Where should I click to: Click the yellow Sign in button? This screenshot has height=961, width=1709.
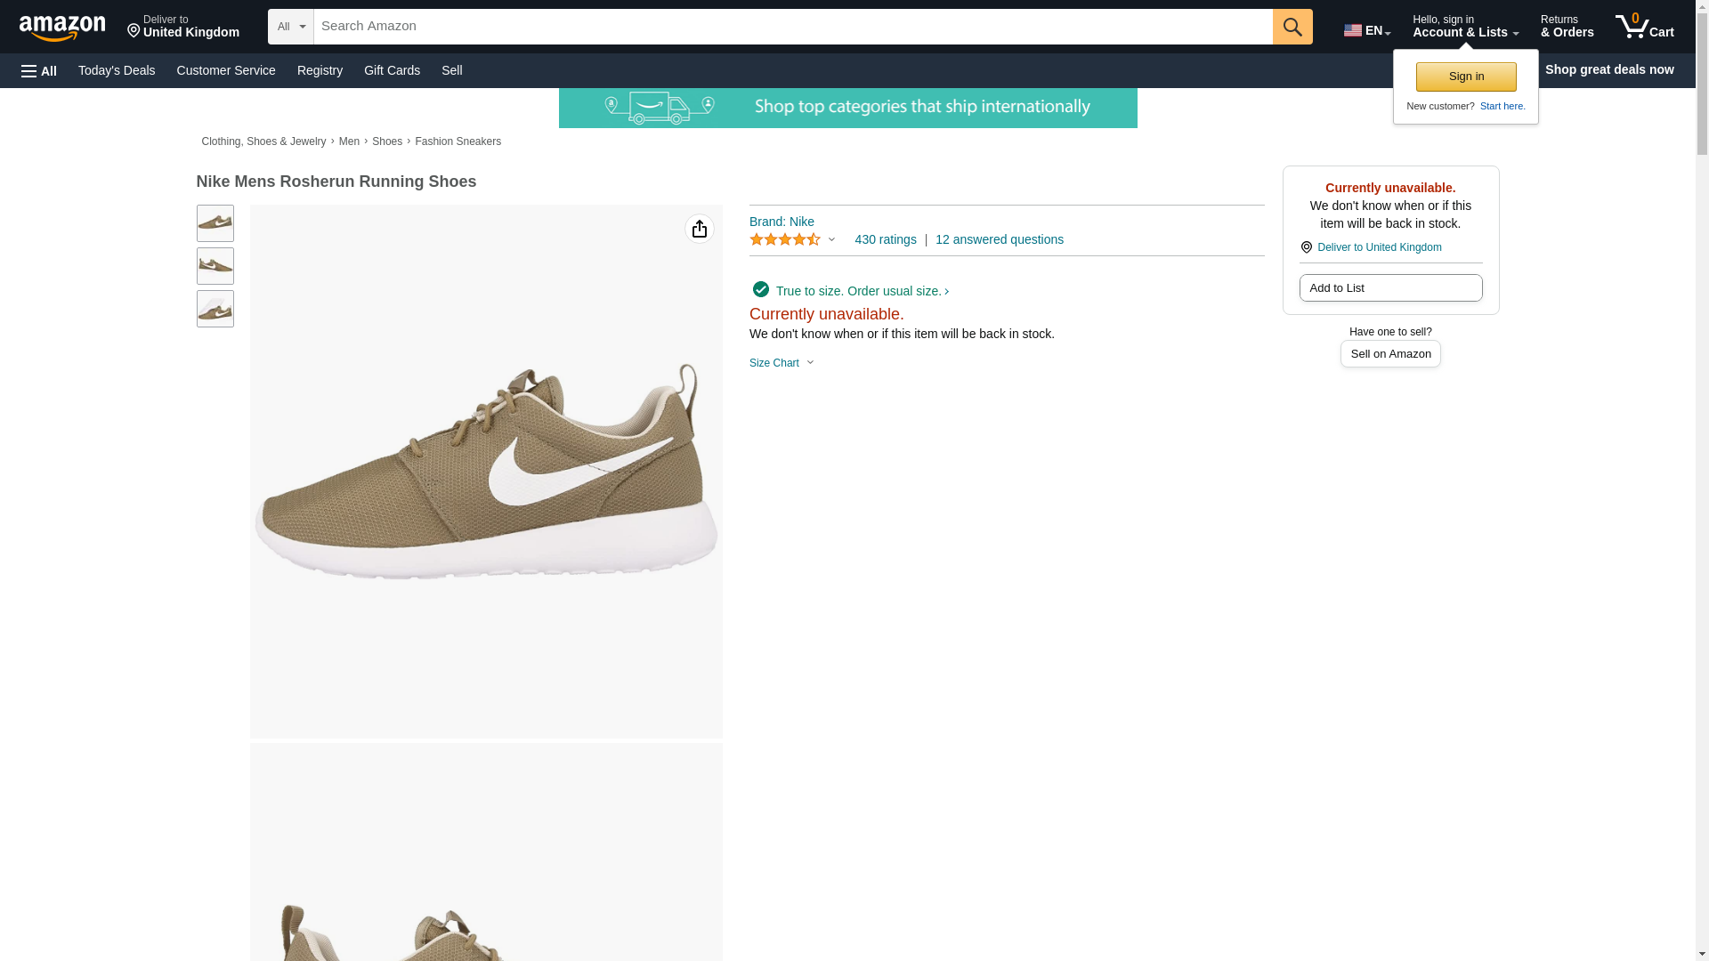point(1465,77)
